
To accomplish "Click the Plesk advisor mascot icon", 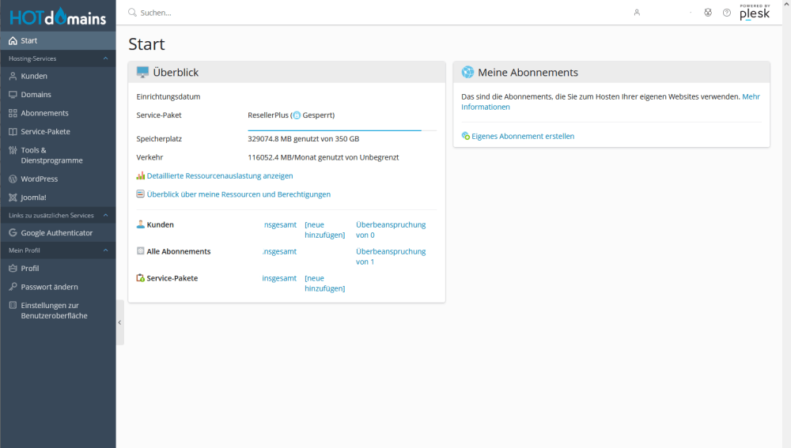I will tap(707, 13).
